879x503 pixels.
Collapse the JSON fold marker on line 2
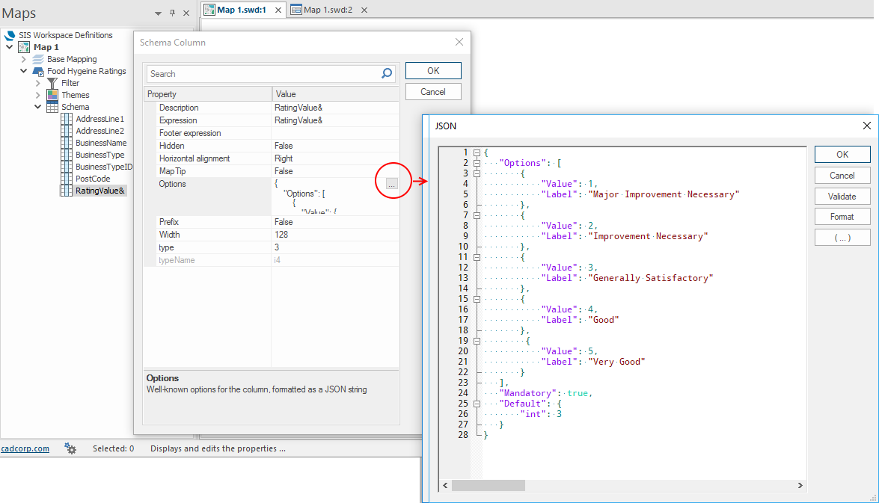(x=477, y=163)
